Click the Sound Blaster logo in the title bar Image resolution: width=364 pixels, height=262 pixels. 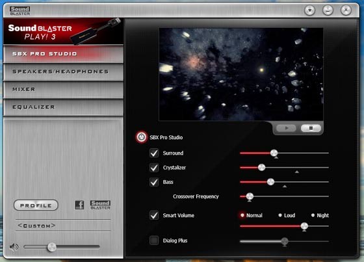coord(20,10)
